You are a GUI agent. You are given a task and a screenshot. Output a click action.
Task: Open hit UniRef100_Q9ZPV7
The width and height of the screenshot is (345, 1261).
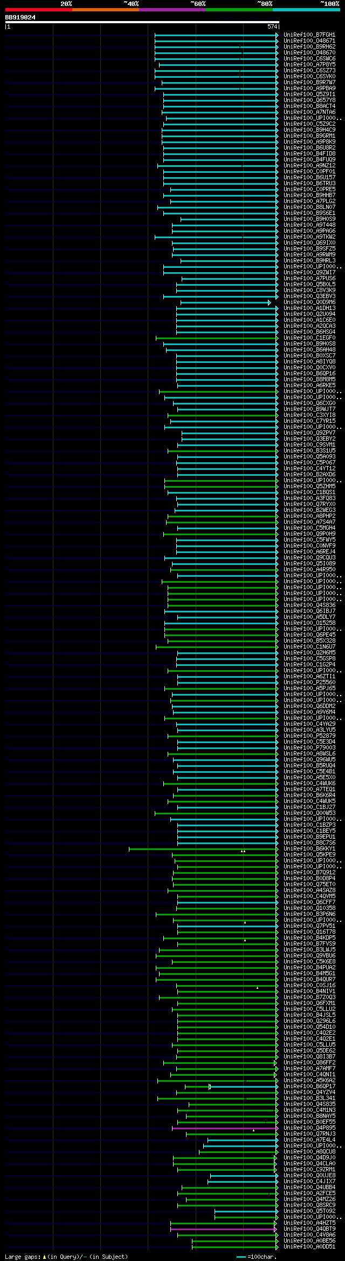pyautogui.click(x=309, y=433)
